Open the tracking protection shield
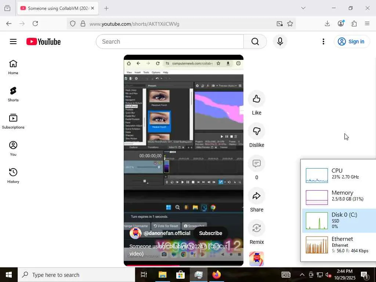The image size is (376, 282). coord(73,24)
